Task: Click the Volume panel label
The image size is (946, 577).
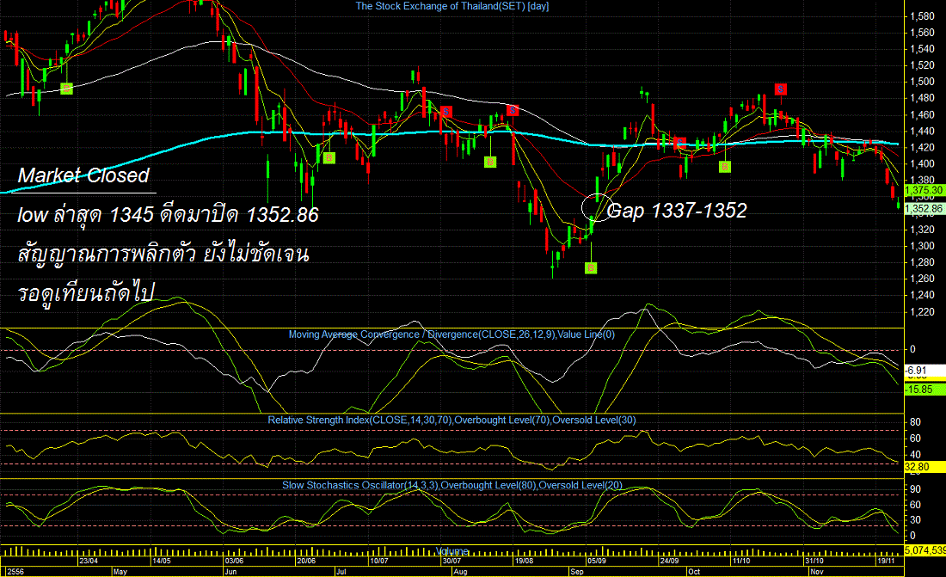Action: 451,551
